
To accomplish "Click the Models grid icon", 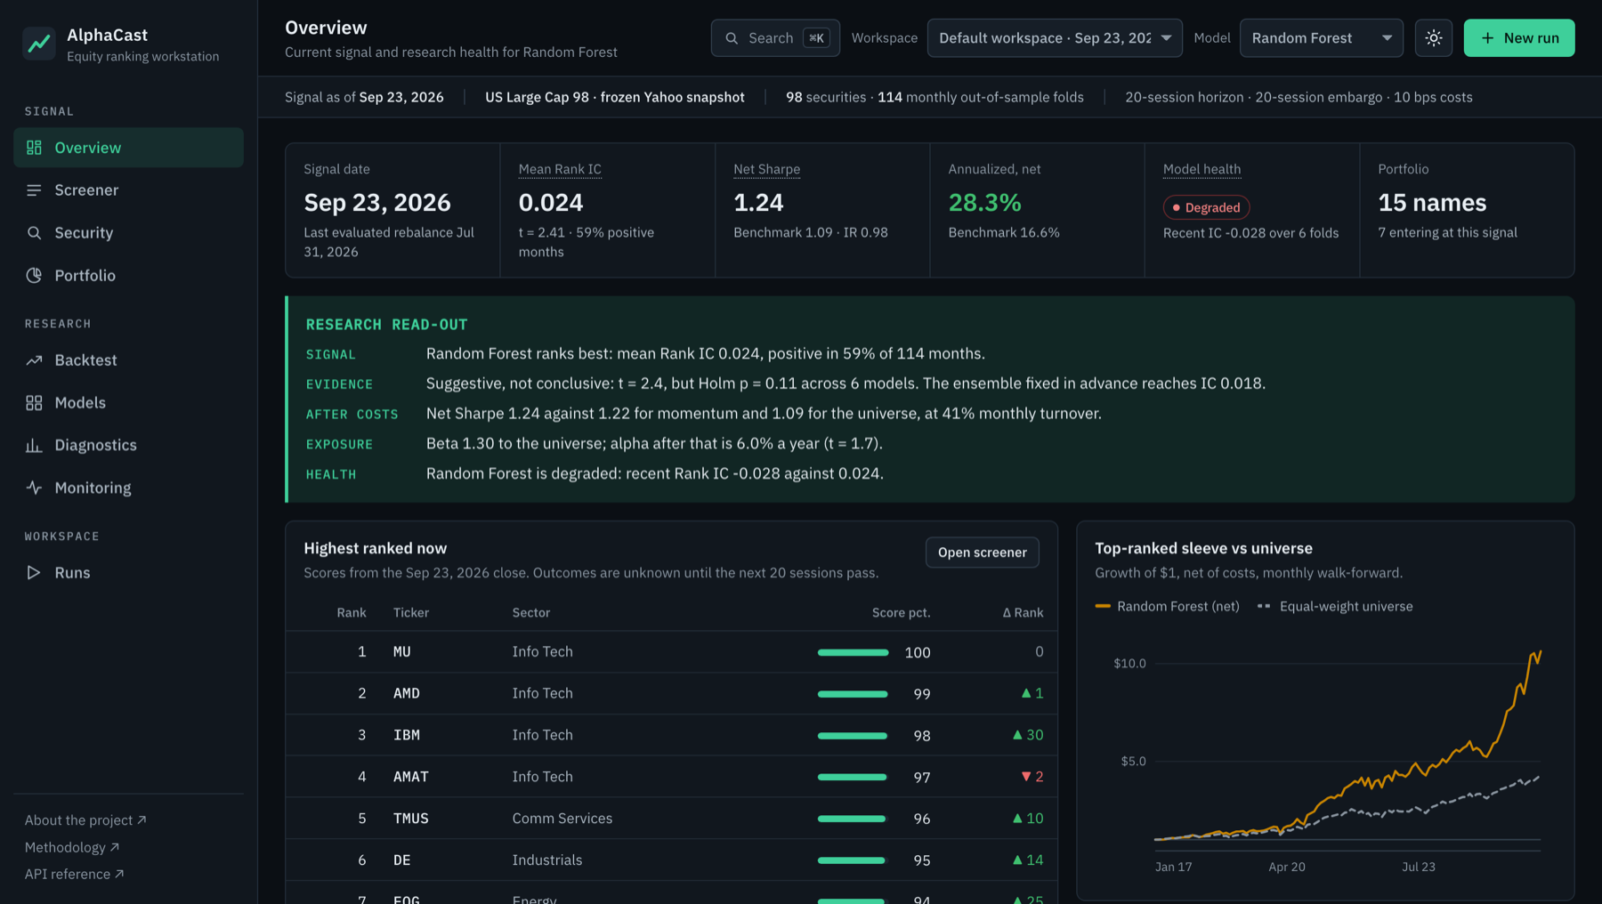I will click(34, 403).
